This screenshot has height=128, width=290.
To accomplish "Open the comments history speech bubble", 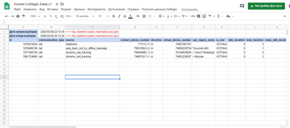I will pos(242,6).
